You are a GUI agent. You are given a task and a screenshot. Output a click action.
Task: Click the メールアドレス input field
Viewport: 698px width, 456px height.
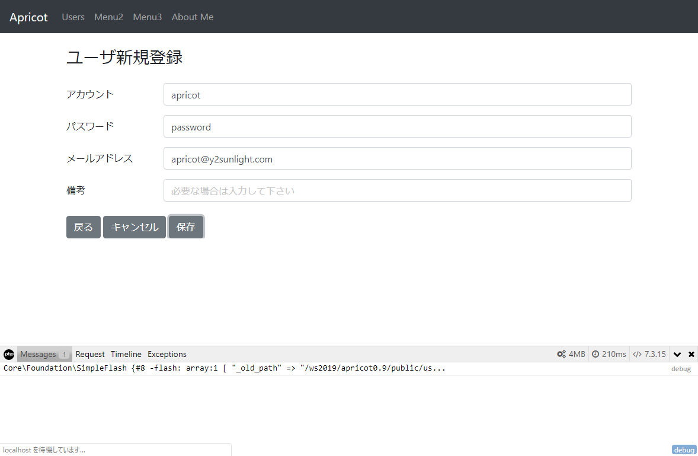pyautogui.click(x=397, y=158)
